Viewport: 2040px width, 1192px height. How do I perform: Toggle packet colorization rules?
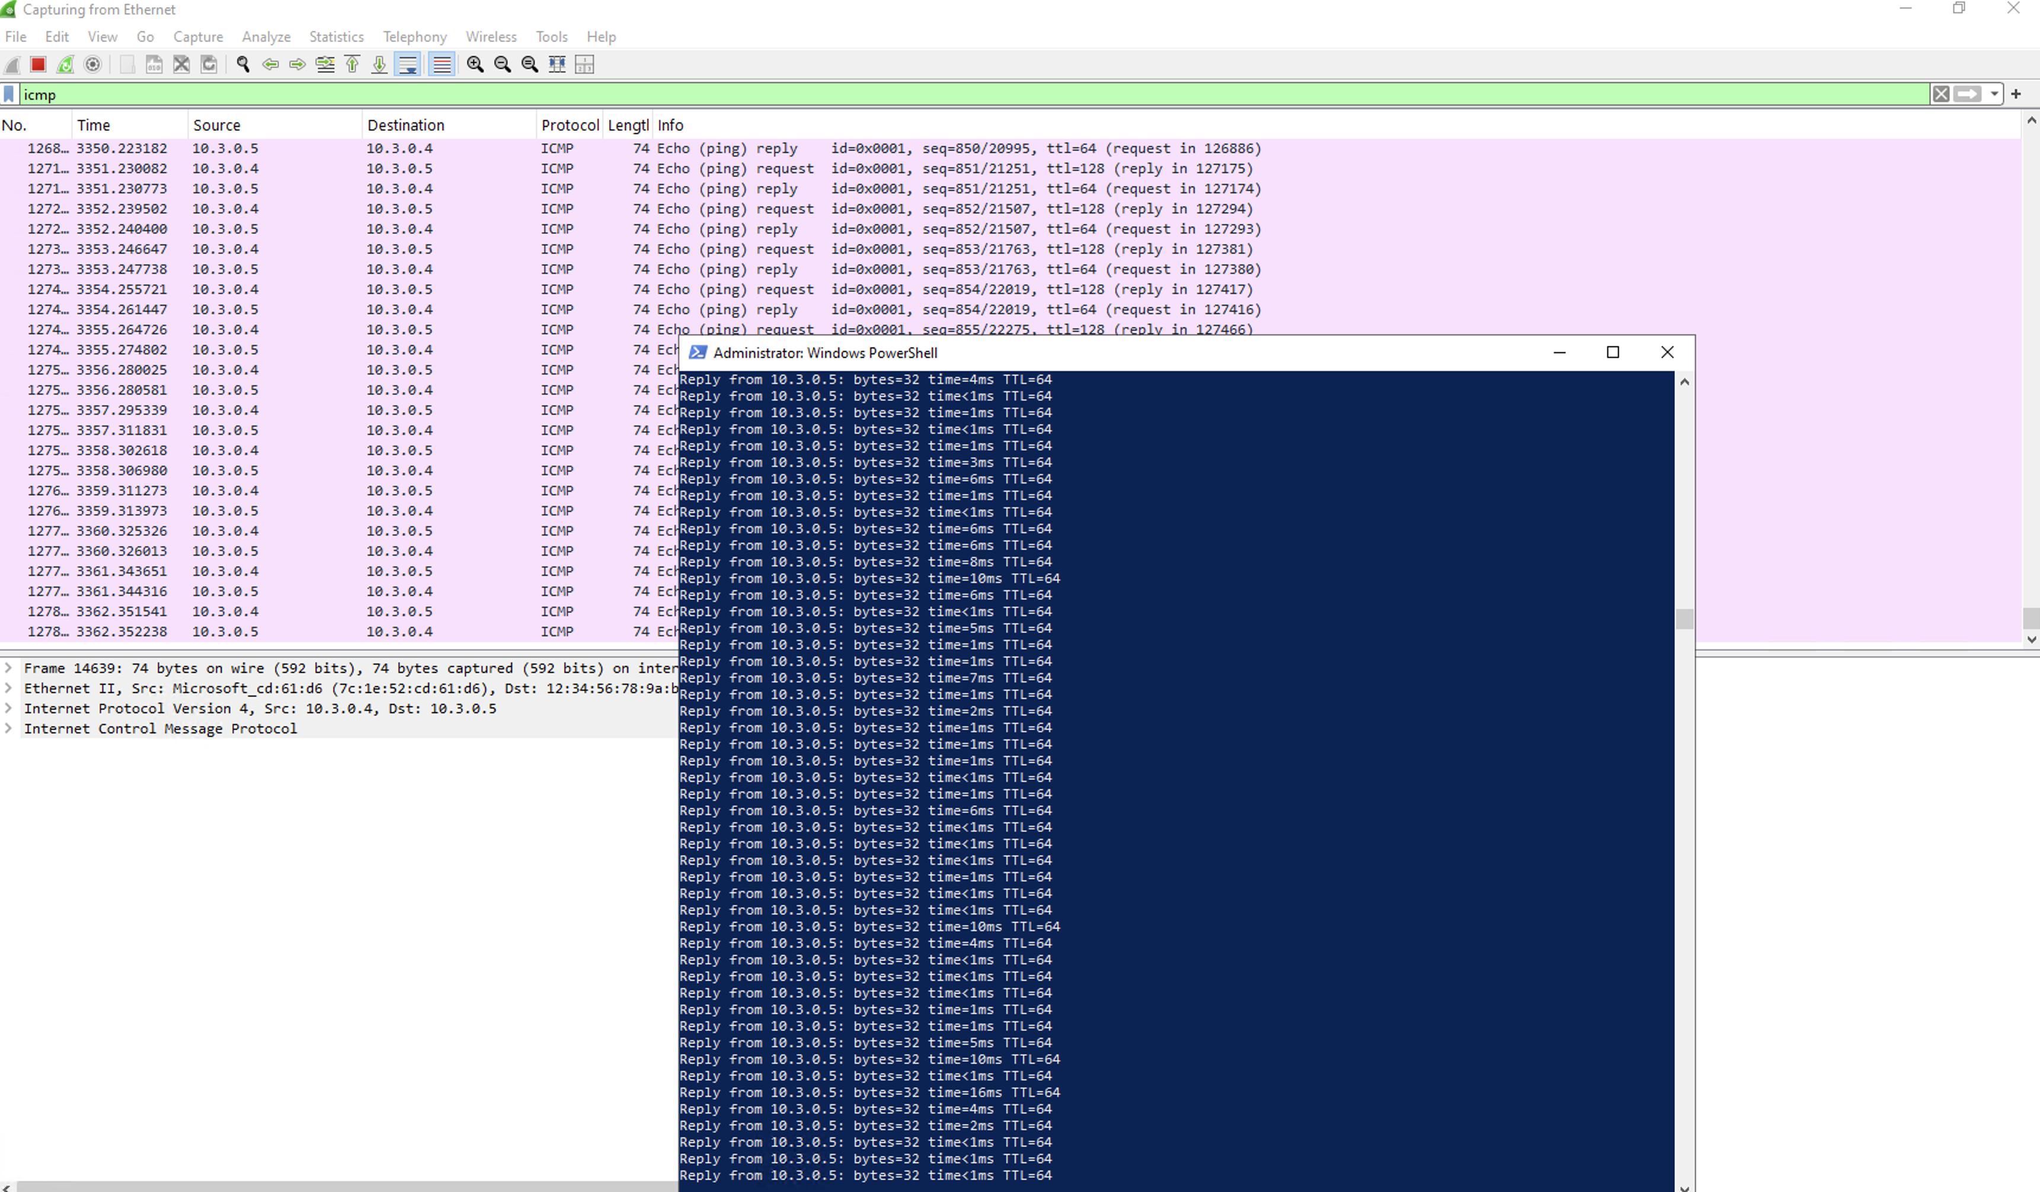(x=442, y=65)
